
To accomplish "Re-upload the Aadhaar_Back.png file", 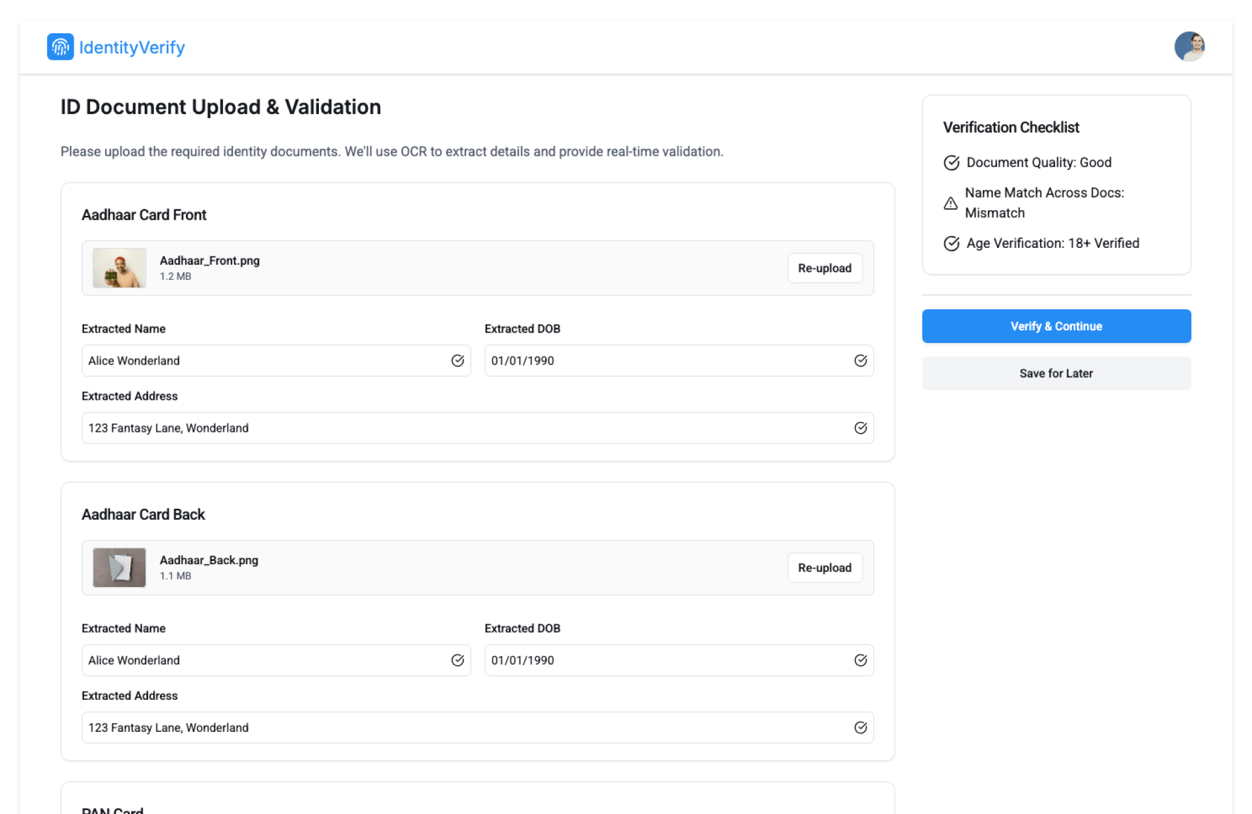I will [x=824, y=567].
